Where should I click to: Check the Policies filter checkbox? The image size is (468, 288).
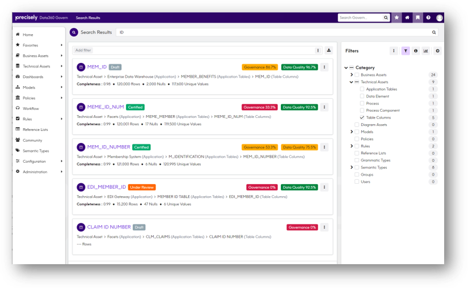357,139
